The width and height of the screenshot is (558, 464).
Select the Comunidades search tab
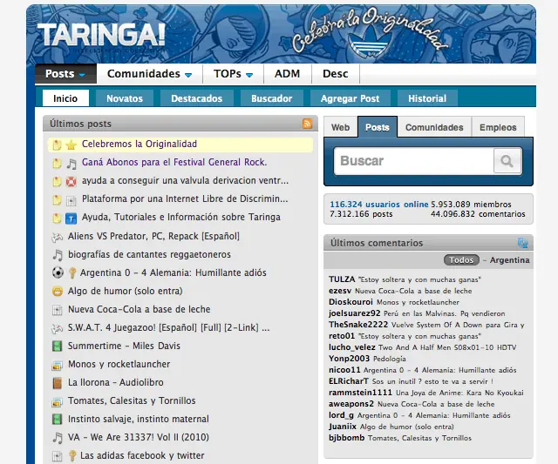434,127
